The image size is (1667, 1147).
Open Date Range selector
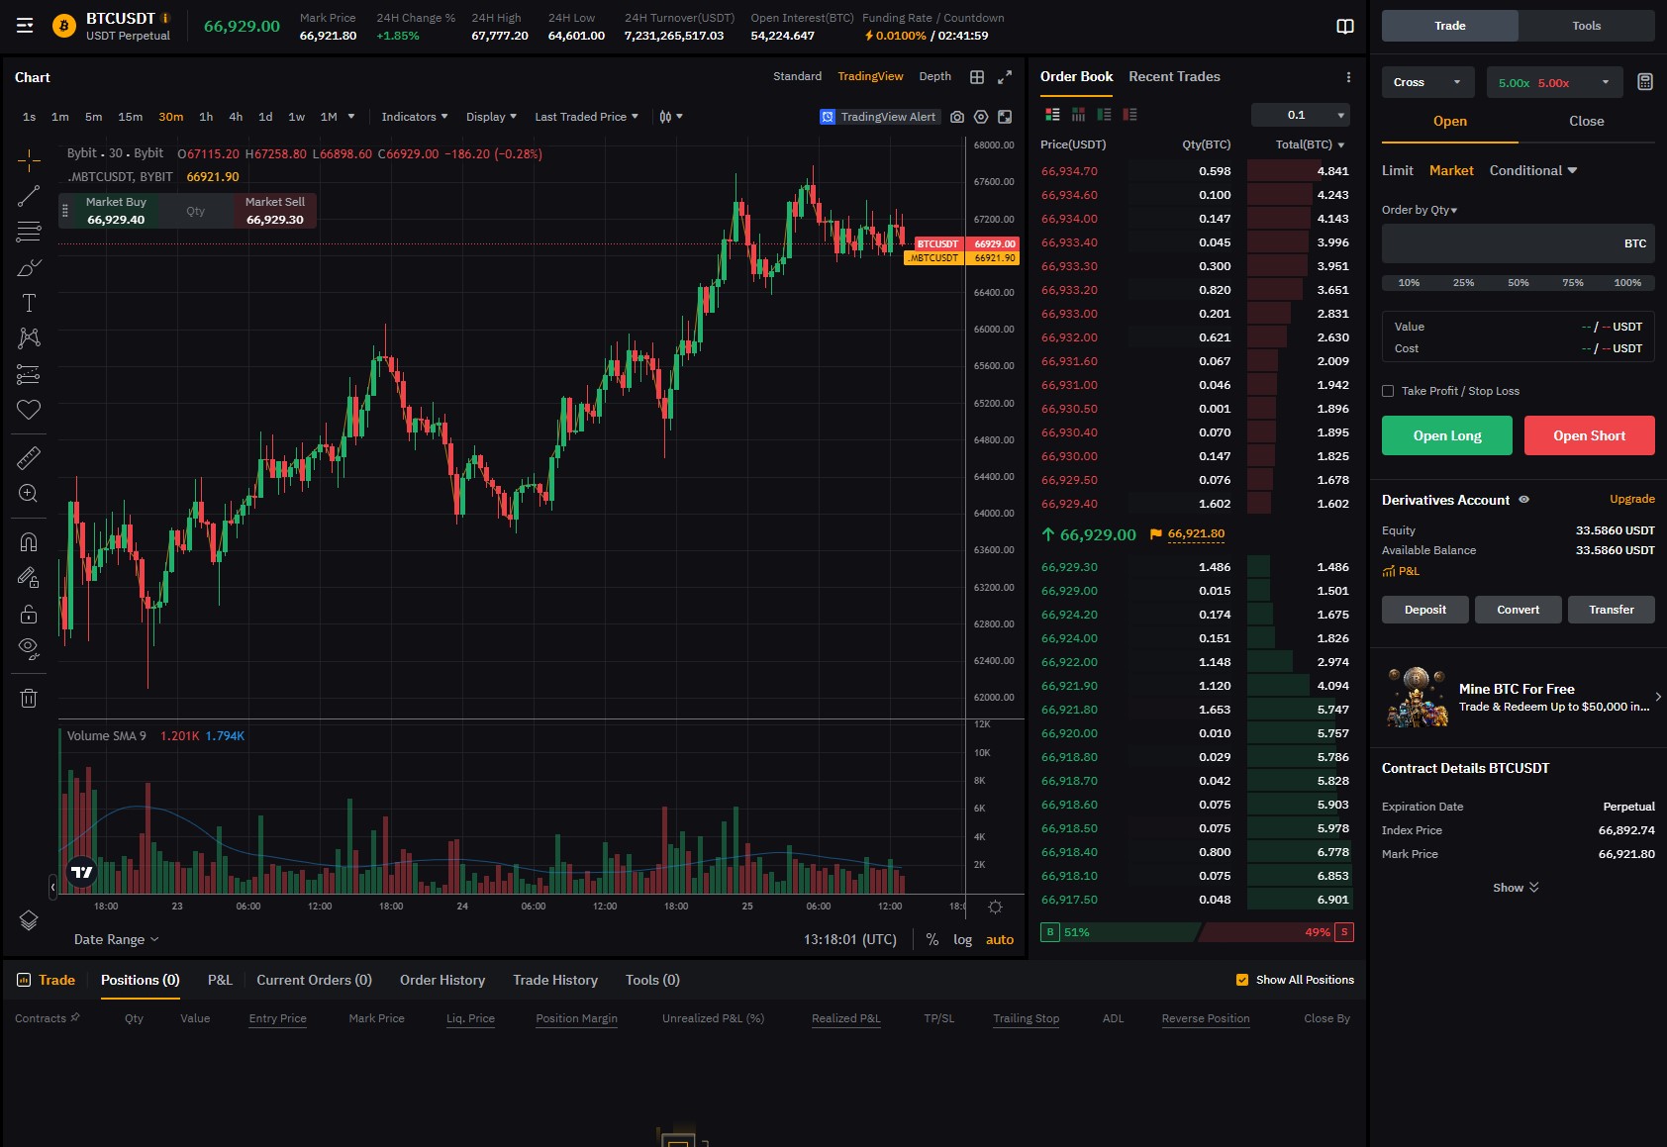pyautogui.click(x=116, y=939)
